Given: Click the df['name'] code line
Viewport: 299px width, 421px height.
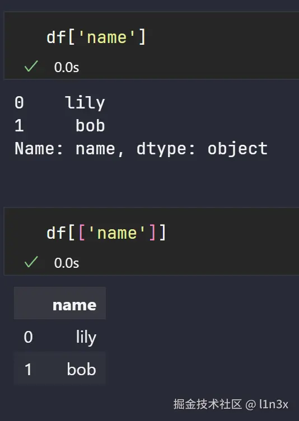Looking at the screenshot, I should point(96,37).
